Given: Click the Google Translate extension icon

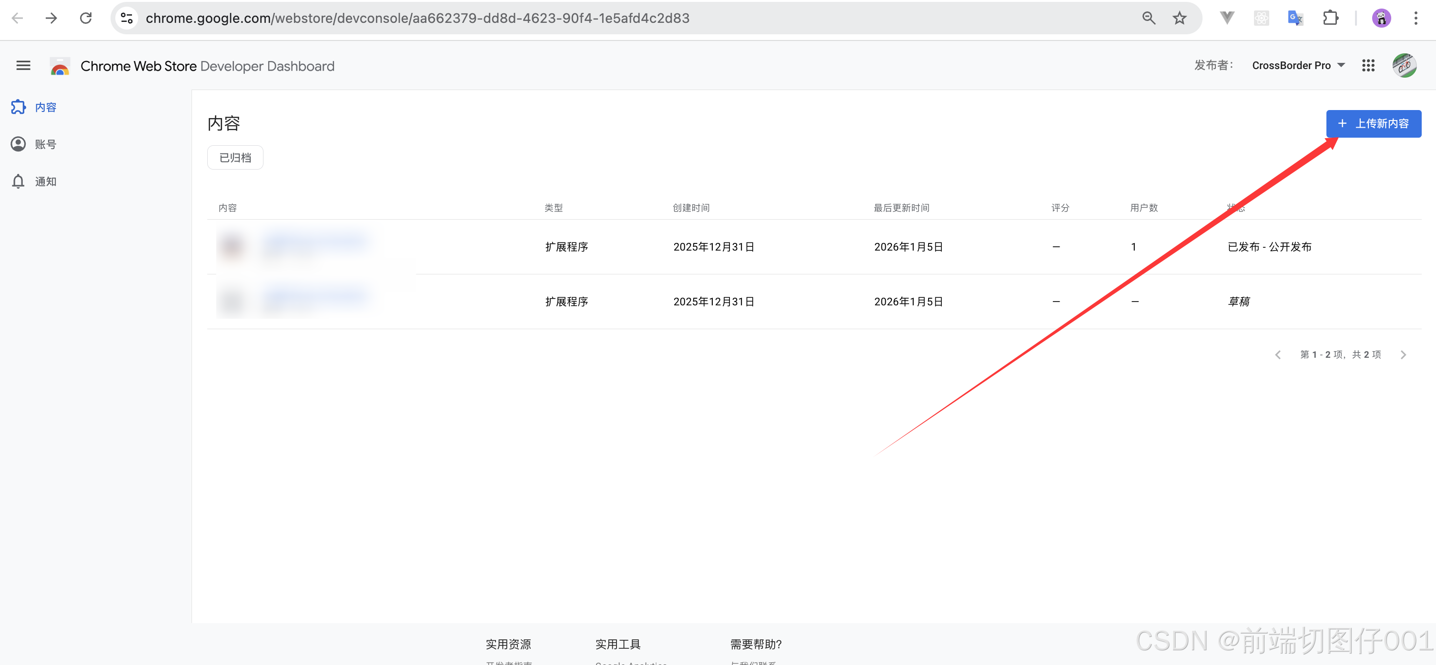Looking at the screenshot, I should pyautogui.click(x=1295, y=19).
